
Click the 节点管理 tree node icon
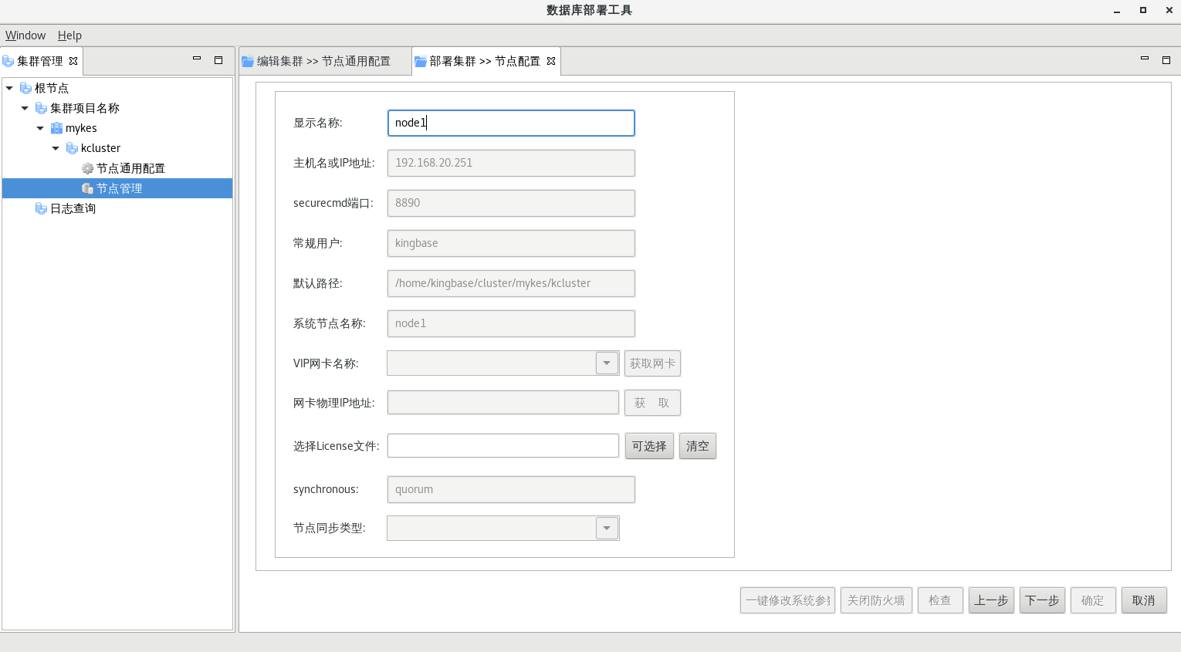coord(87,188)
